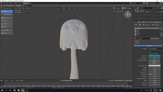This screenshot has width=163, height=92.
Task: Remove material slot with minus button
Action: pyautogui.click(x=161, y=30)
